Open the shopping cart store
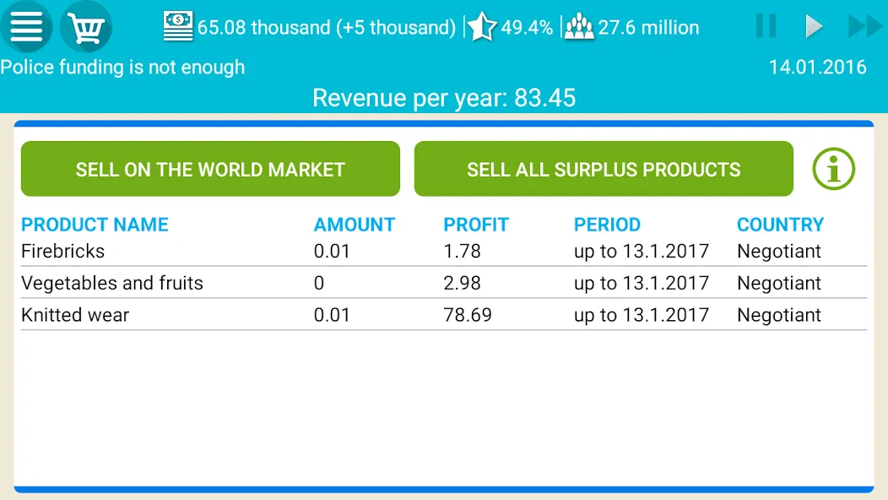This screenshot has height=500, width=888. [86, 27]
